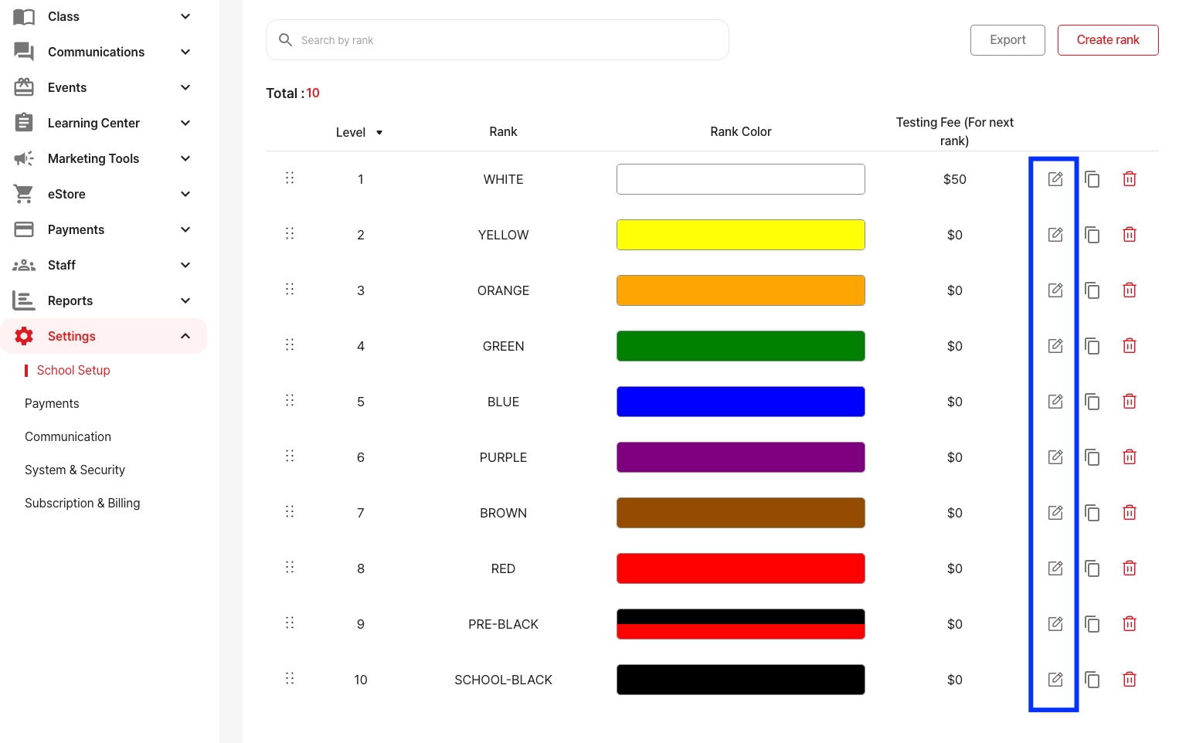Viewport: 1179px width, 743px height.
Task: Select the PURPLE rank color bar
Action: (740, 456)
